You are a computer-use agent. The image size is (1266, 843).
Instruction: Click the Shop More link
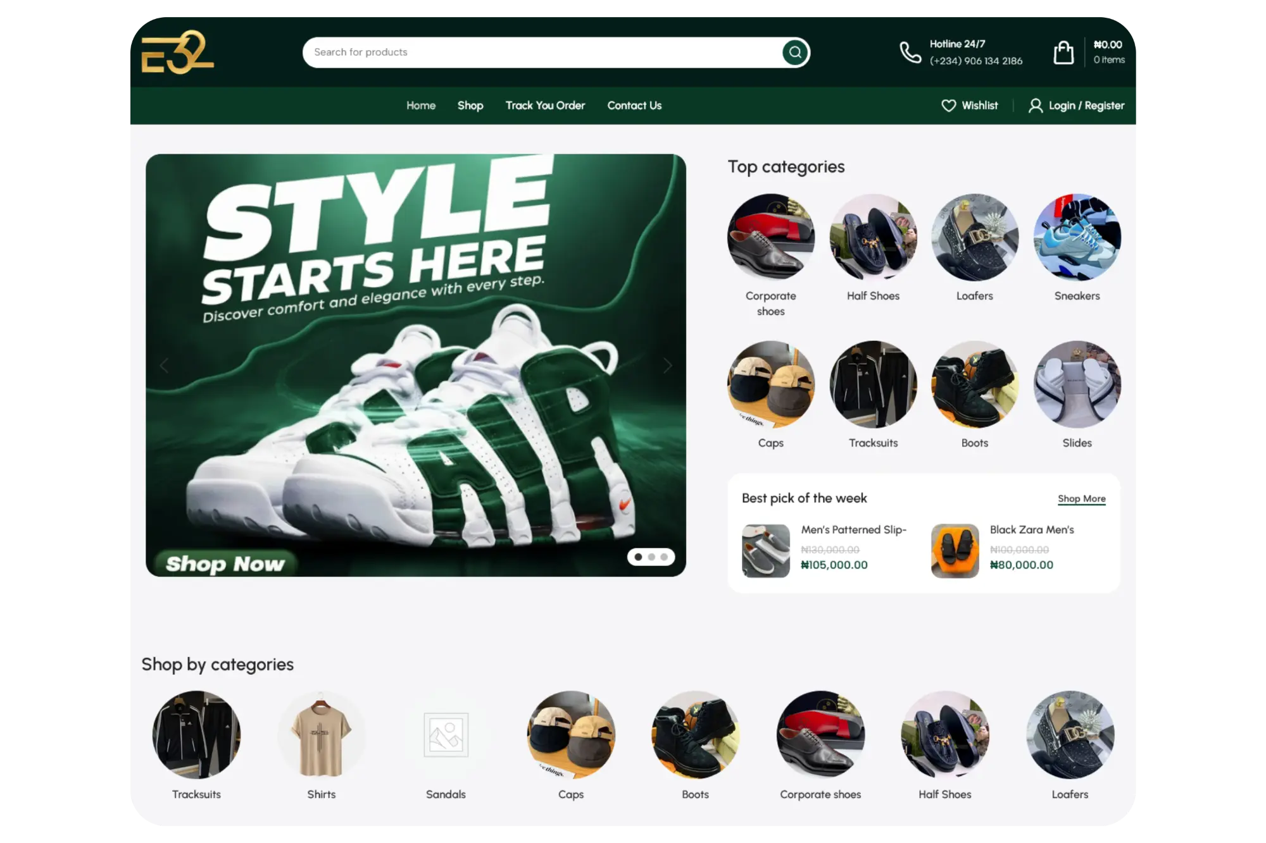point(1081,498)
